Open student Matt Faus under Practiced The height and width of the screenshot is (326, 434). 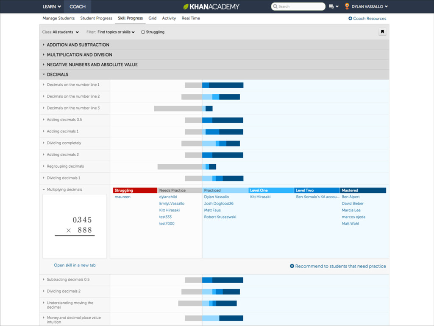212,210
